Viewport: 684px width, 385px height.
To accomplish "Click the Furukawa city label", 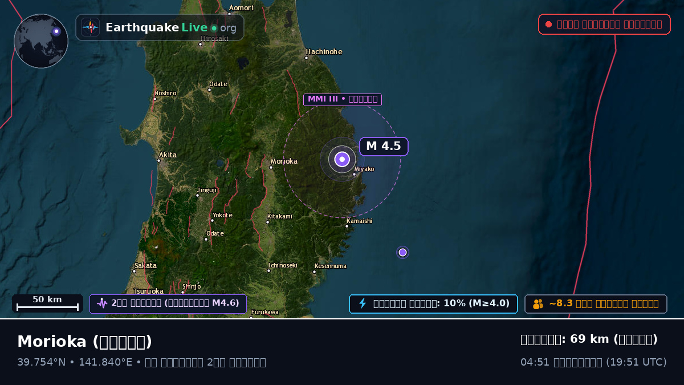I will [265, 312].
